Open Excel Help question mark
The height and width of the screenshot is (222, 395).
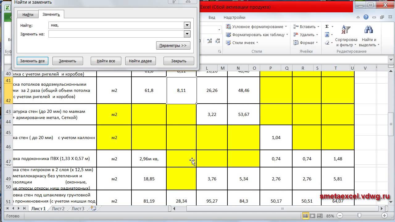tap(366, 17)
